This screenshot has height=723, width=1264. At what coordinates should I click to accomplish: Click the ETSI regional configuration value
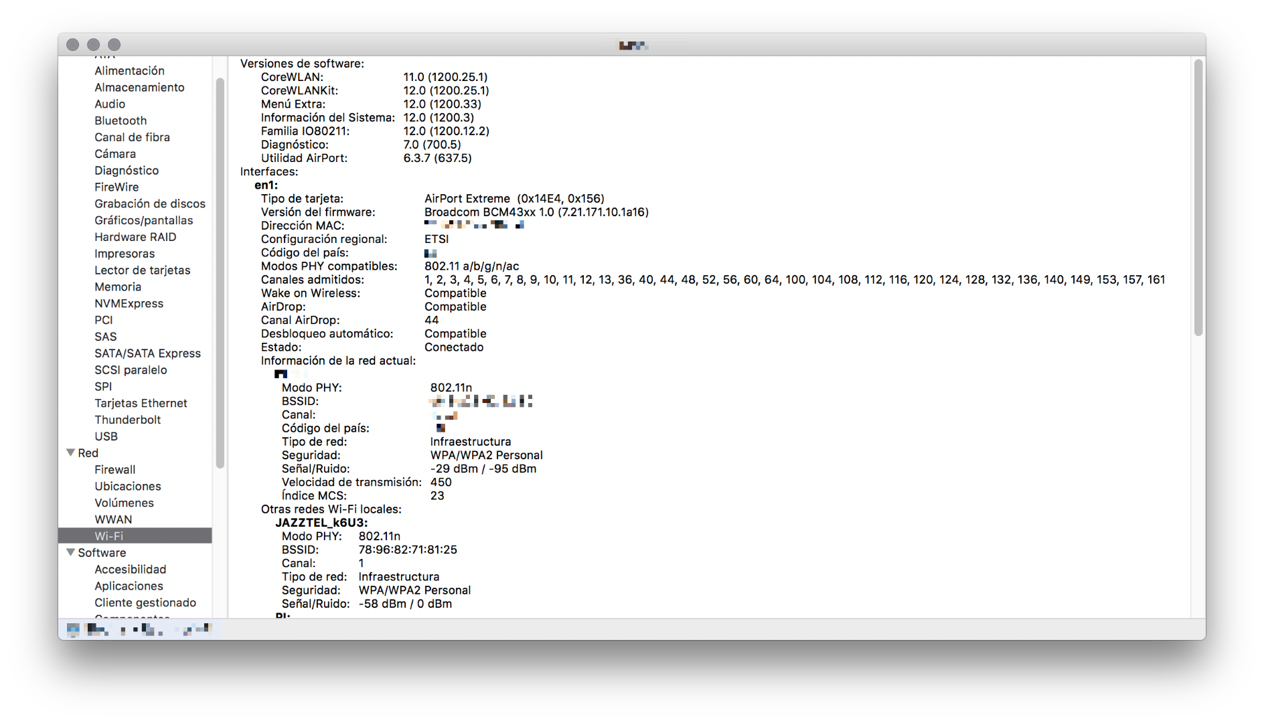(437, 239)
